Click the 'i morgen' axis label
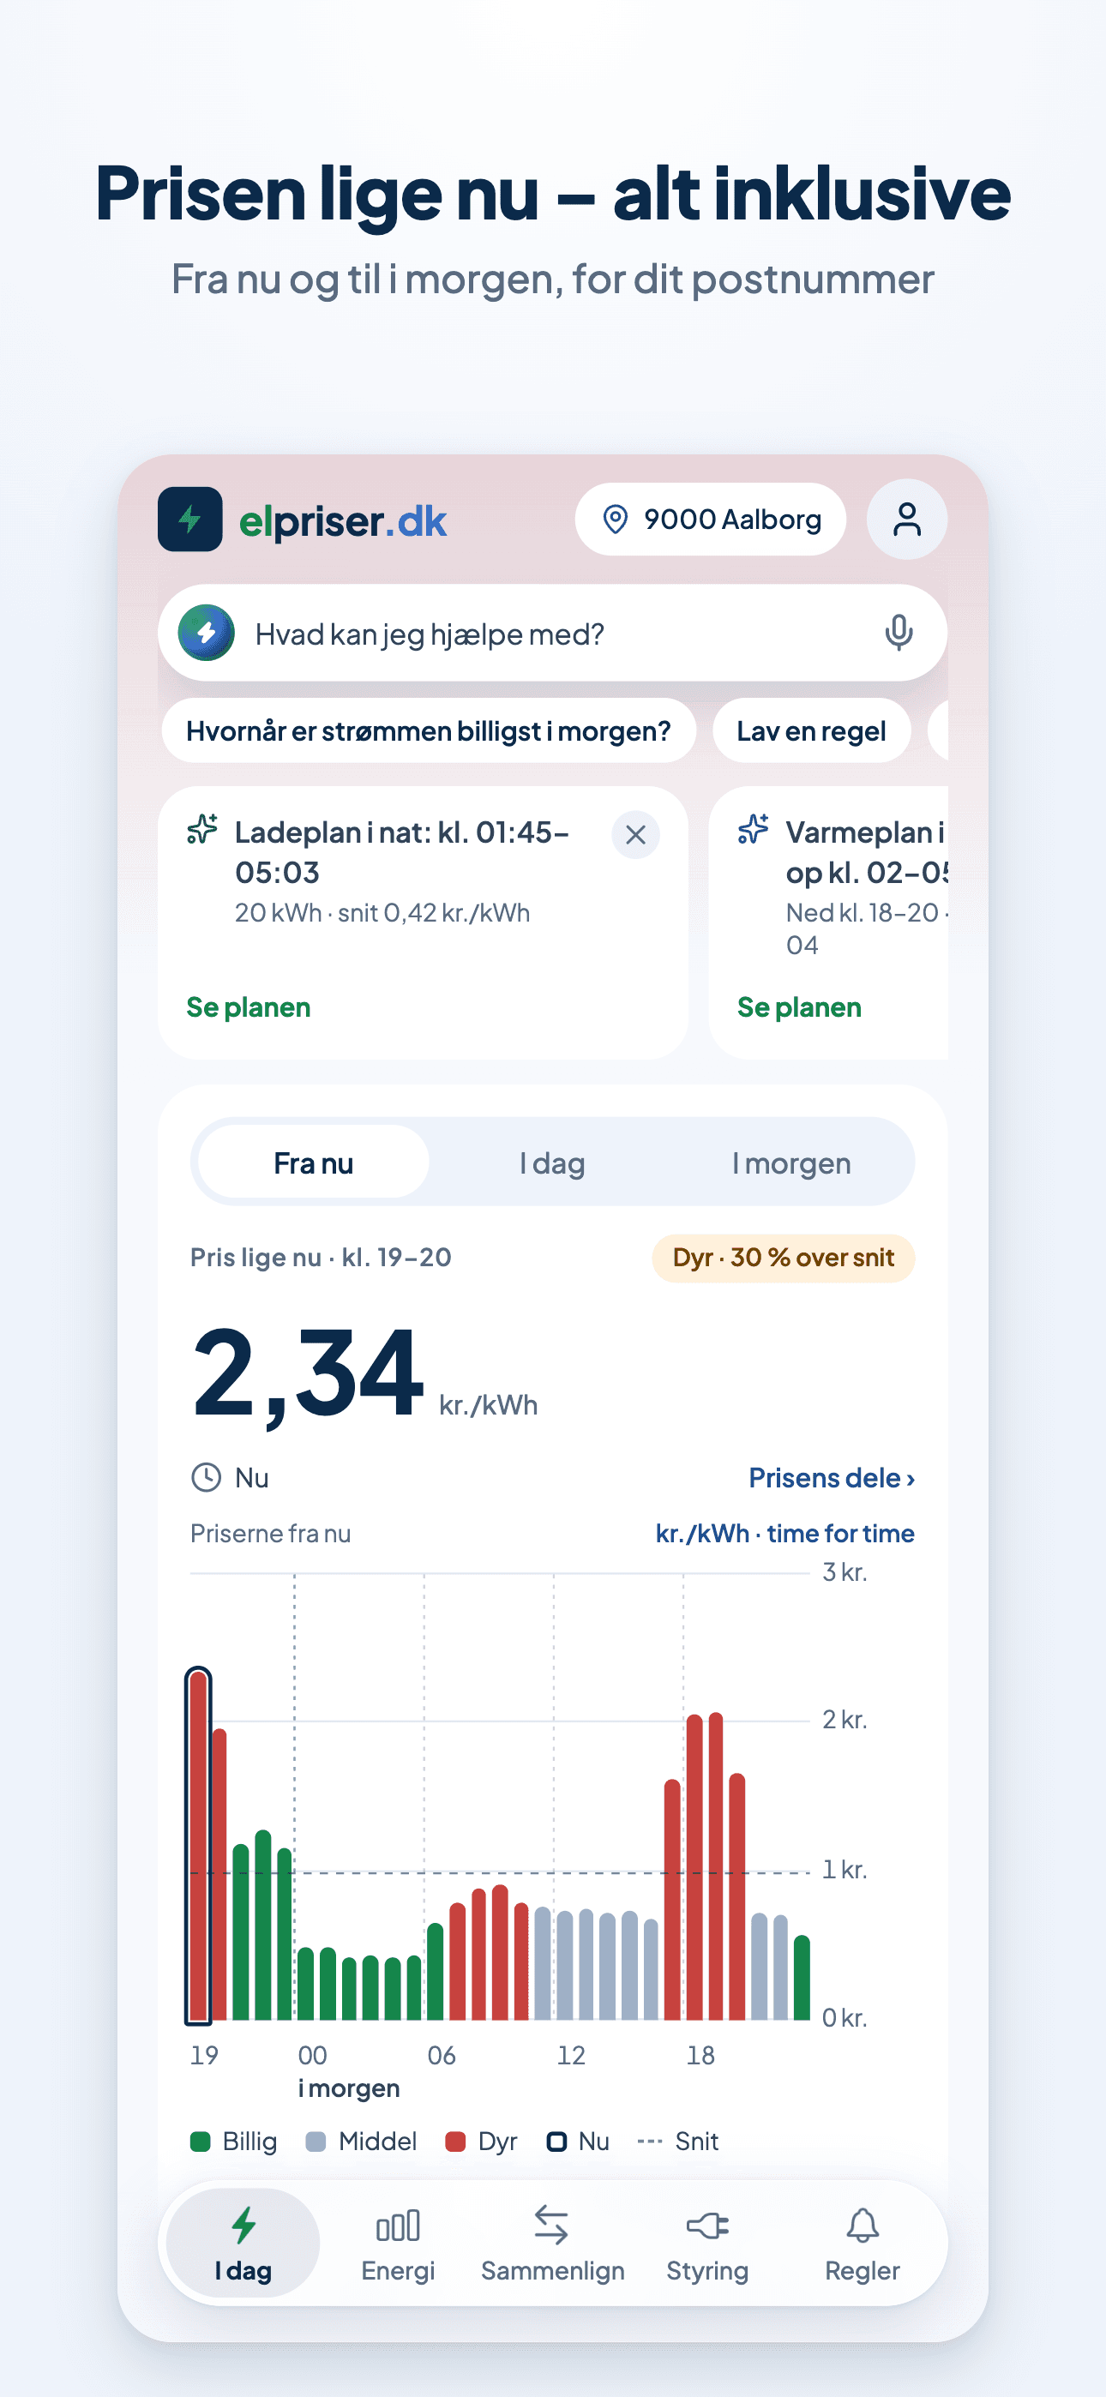This screenshot has width=1106, height=2397. pyautogui.click(x=349, y=2088)
